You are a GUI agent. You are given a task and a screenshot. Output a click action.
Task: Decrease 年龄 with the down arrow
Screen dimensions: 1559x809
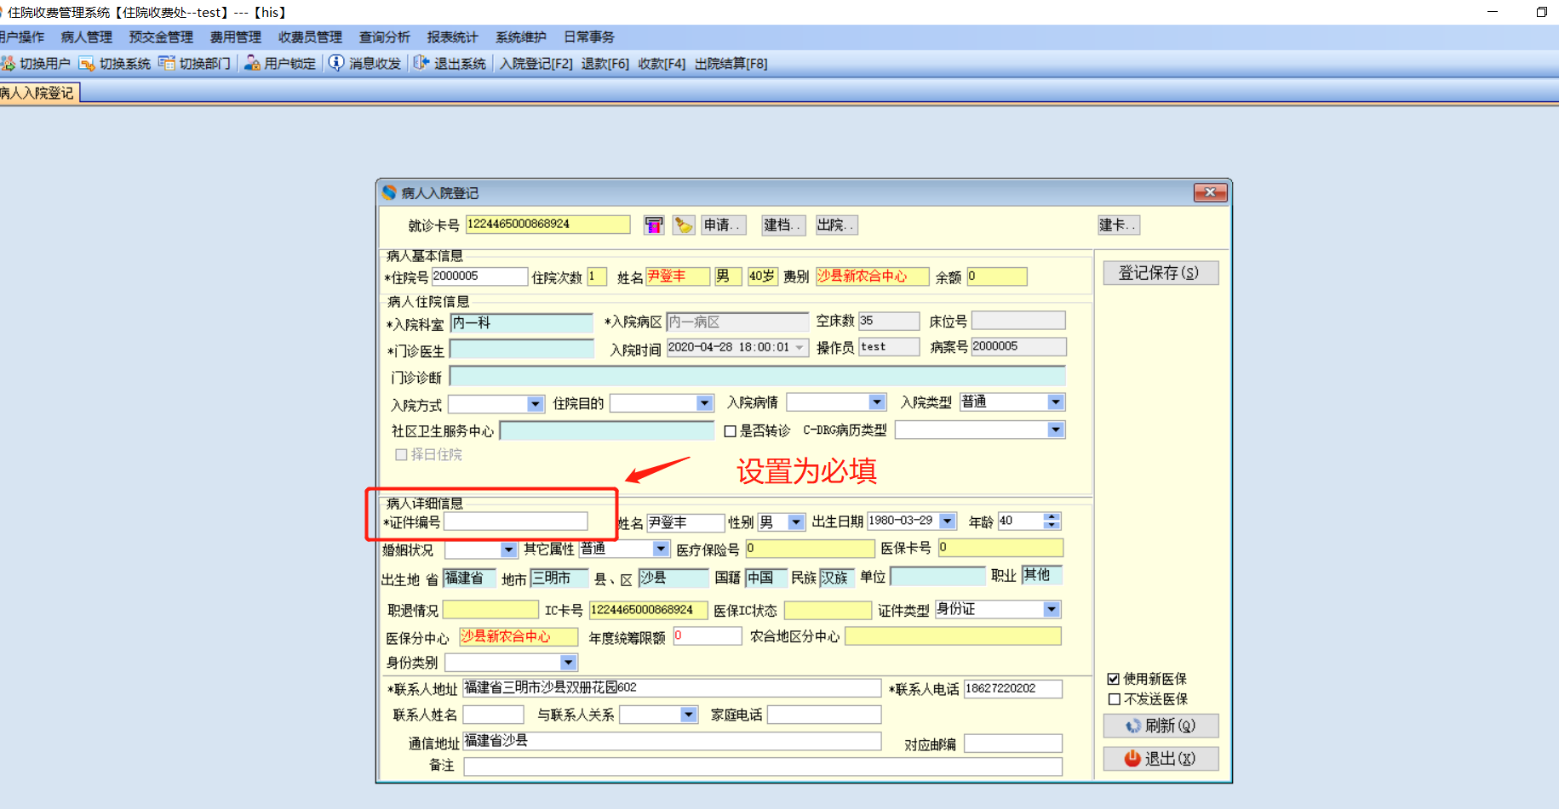click(x=1052, y=525)
